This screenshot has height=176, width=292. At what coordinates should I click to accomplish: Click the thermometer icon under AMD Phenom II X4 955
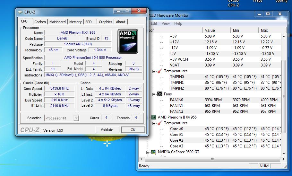[159, 123]
